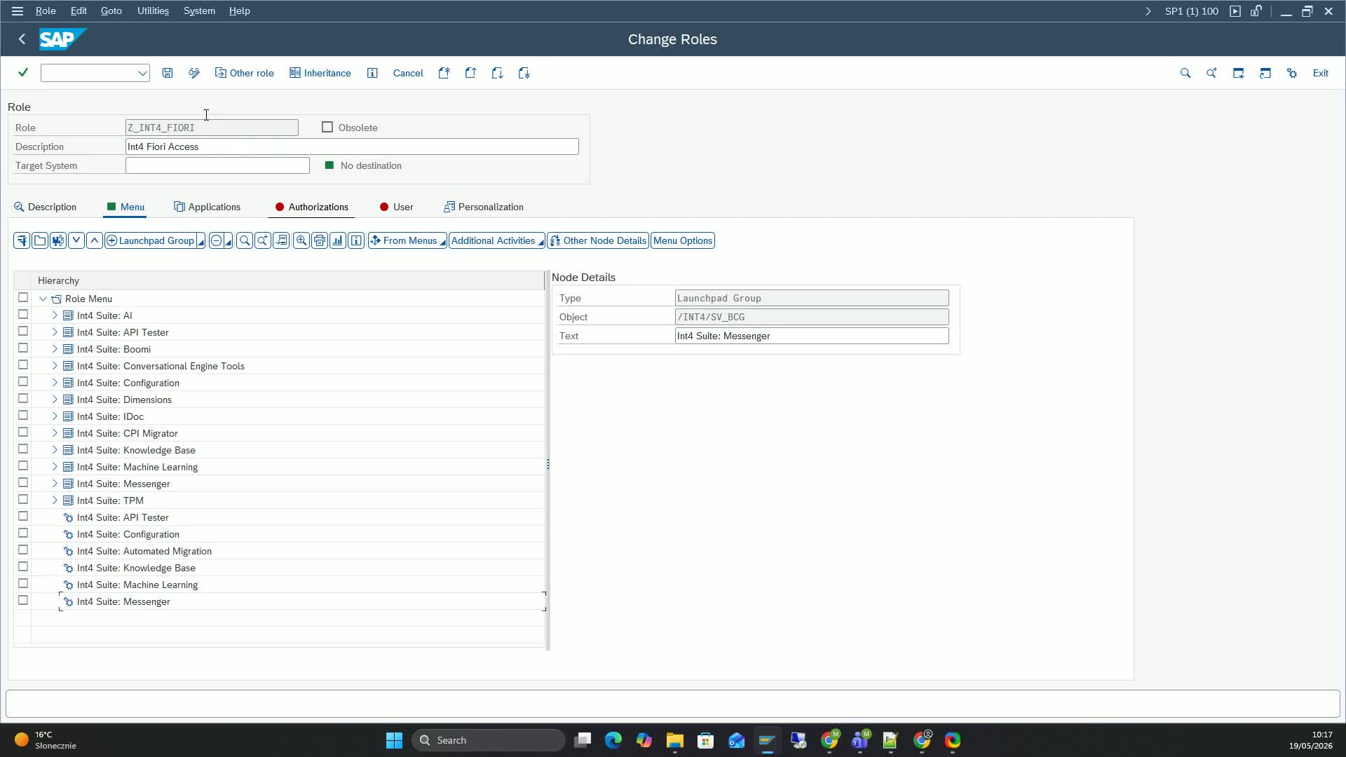Click the Menu Options button
This screenshot has width=1346, height=757.
point(683,240)
